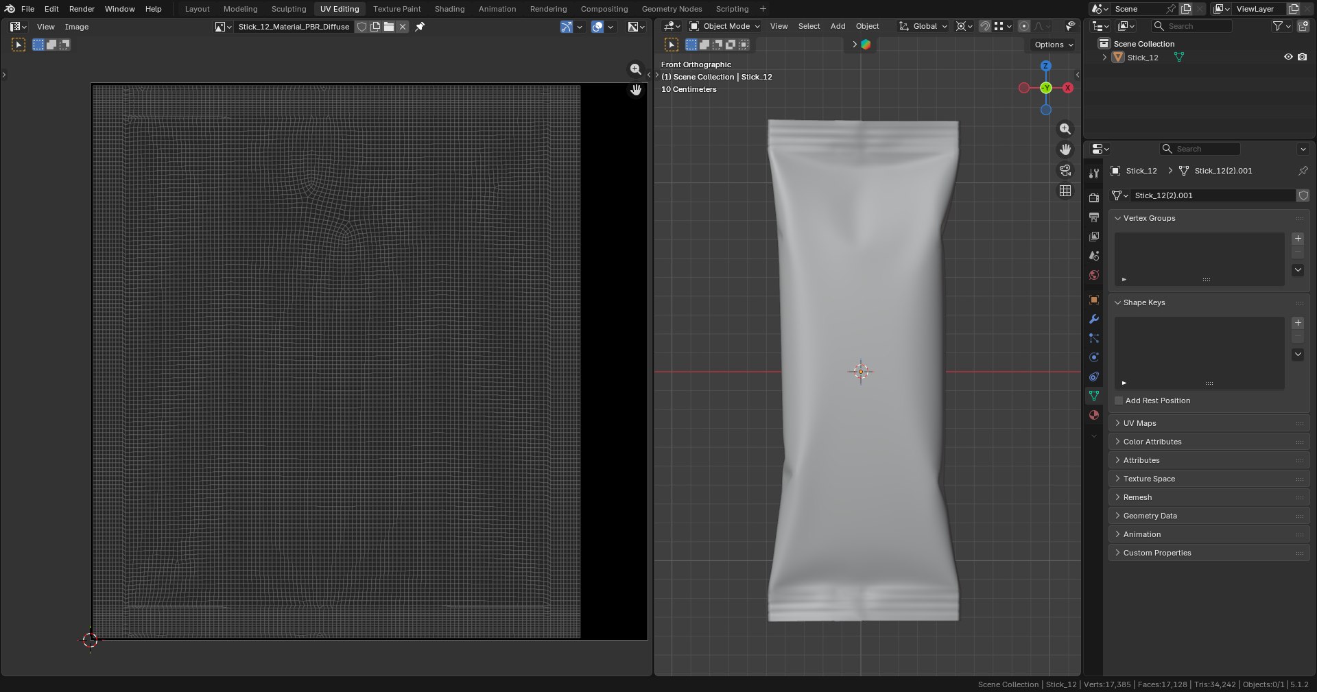1317x692 pixels.
Task: Open the World properties tab
Action: click(x=1093, y=274)
